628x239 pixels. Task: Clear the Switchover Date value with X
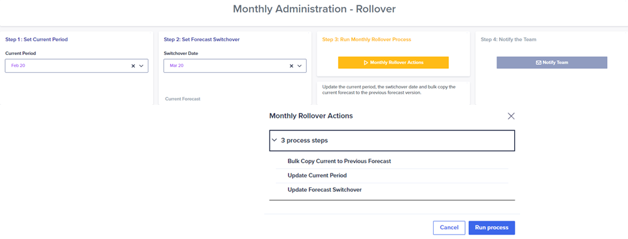point(292,65)
